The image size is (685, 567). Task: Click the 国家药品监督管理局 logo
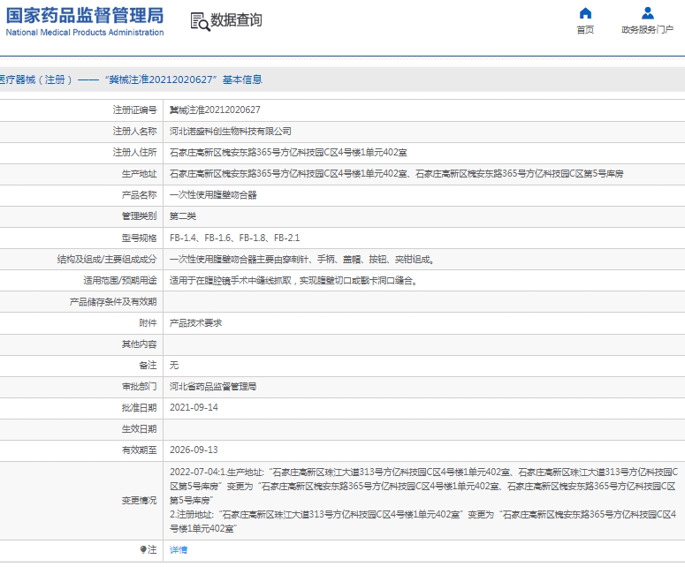[x=85, y=16]
